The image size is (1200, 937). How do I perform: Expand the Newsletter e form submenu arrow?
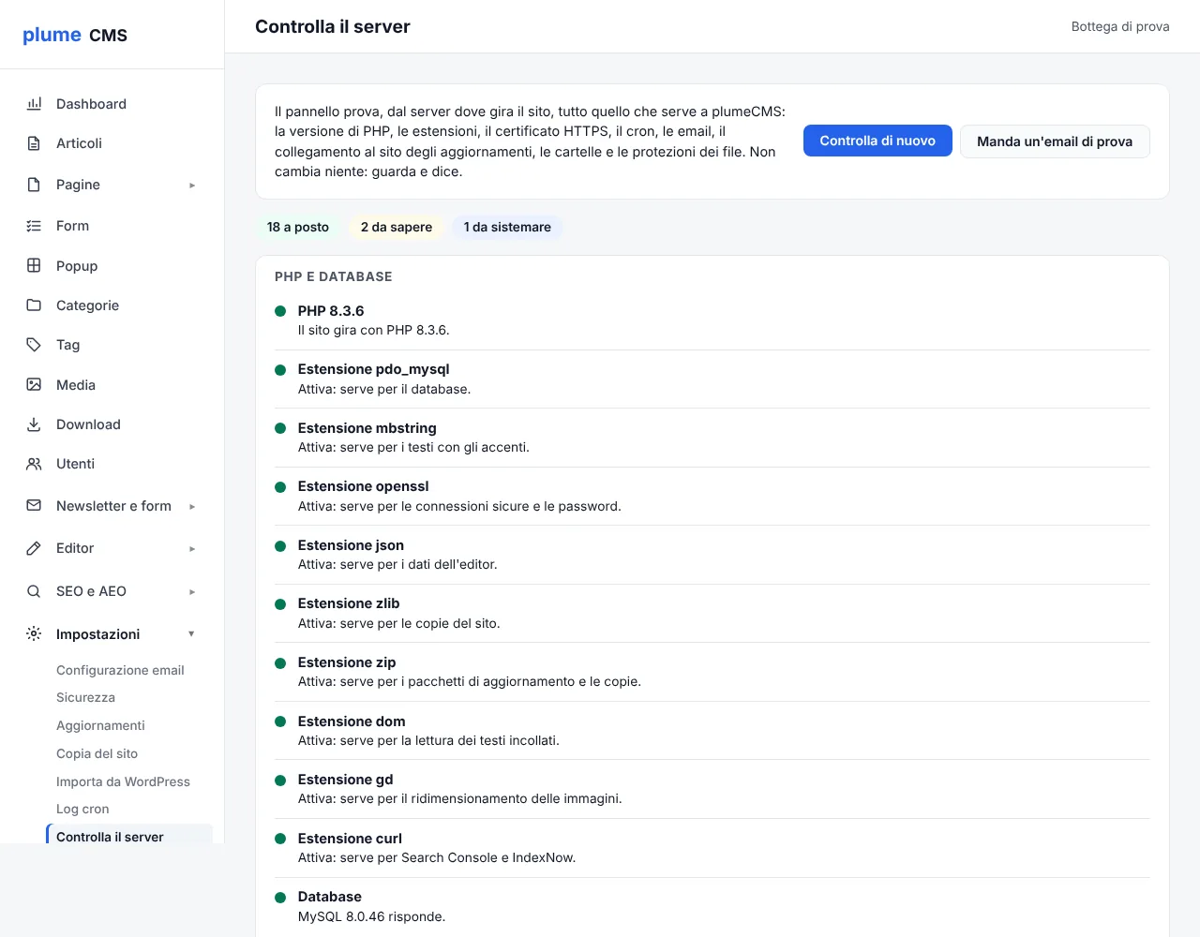(x=192, y=507)
